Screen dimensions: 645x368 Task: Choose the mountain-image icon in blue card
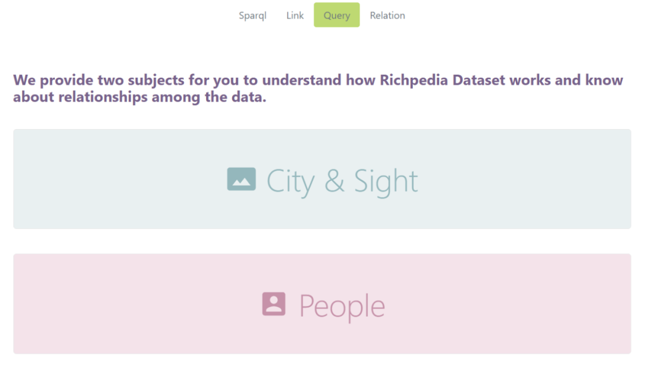tap(241, 179)
